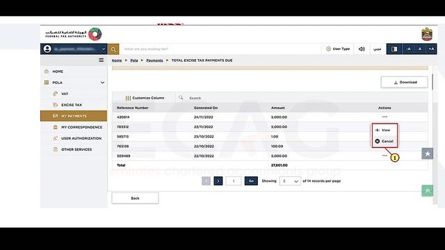Click the Home house icon in sidebar
The width and height of the screenshot is (445, 250).
[x=47, y=72]
